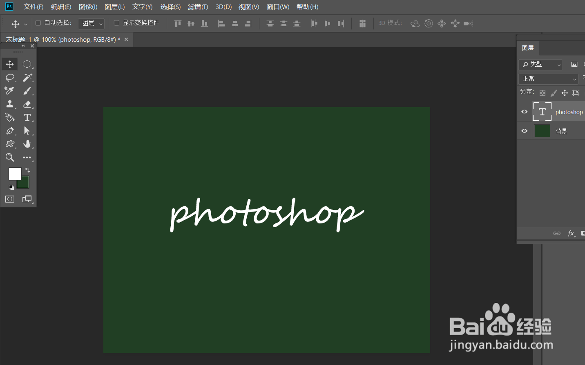
Task: Enable Show Transform Controls checkbox
Action: (x=116, y=23)
